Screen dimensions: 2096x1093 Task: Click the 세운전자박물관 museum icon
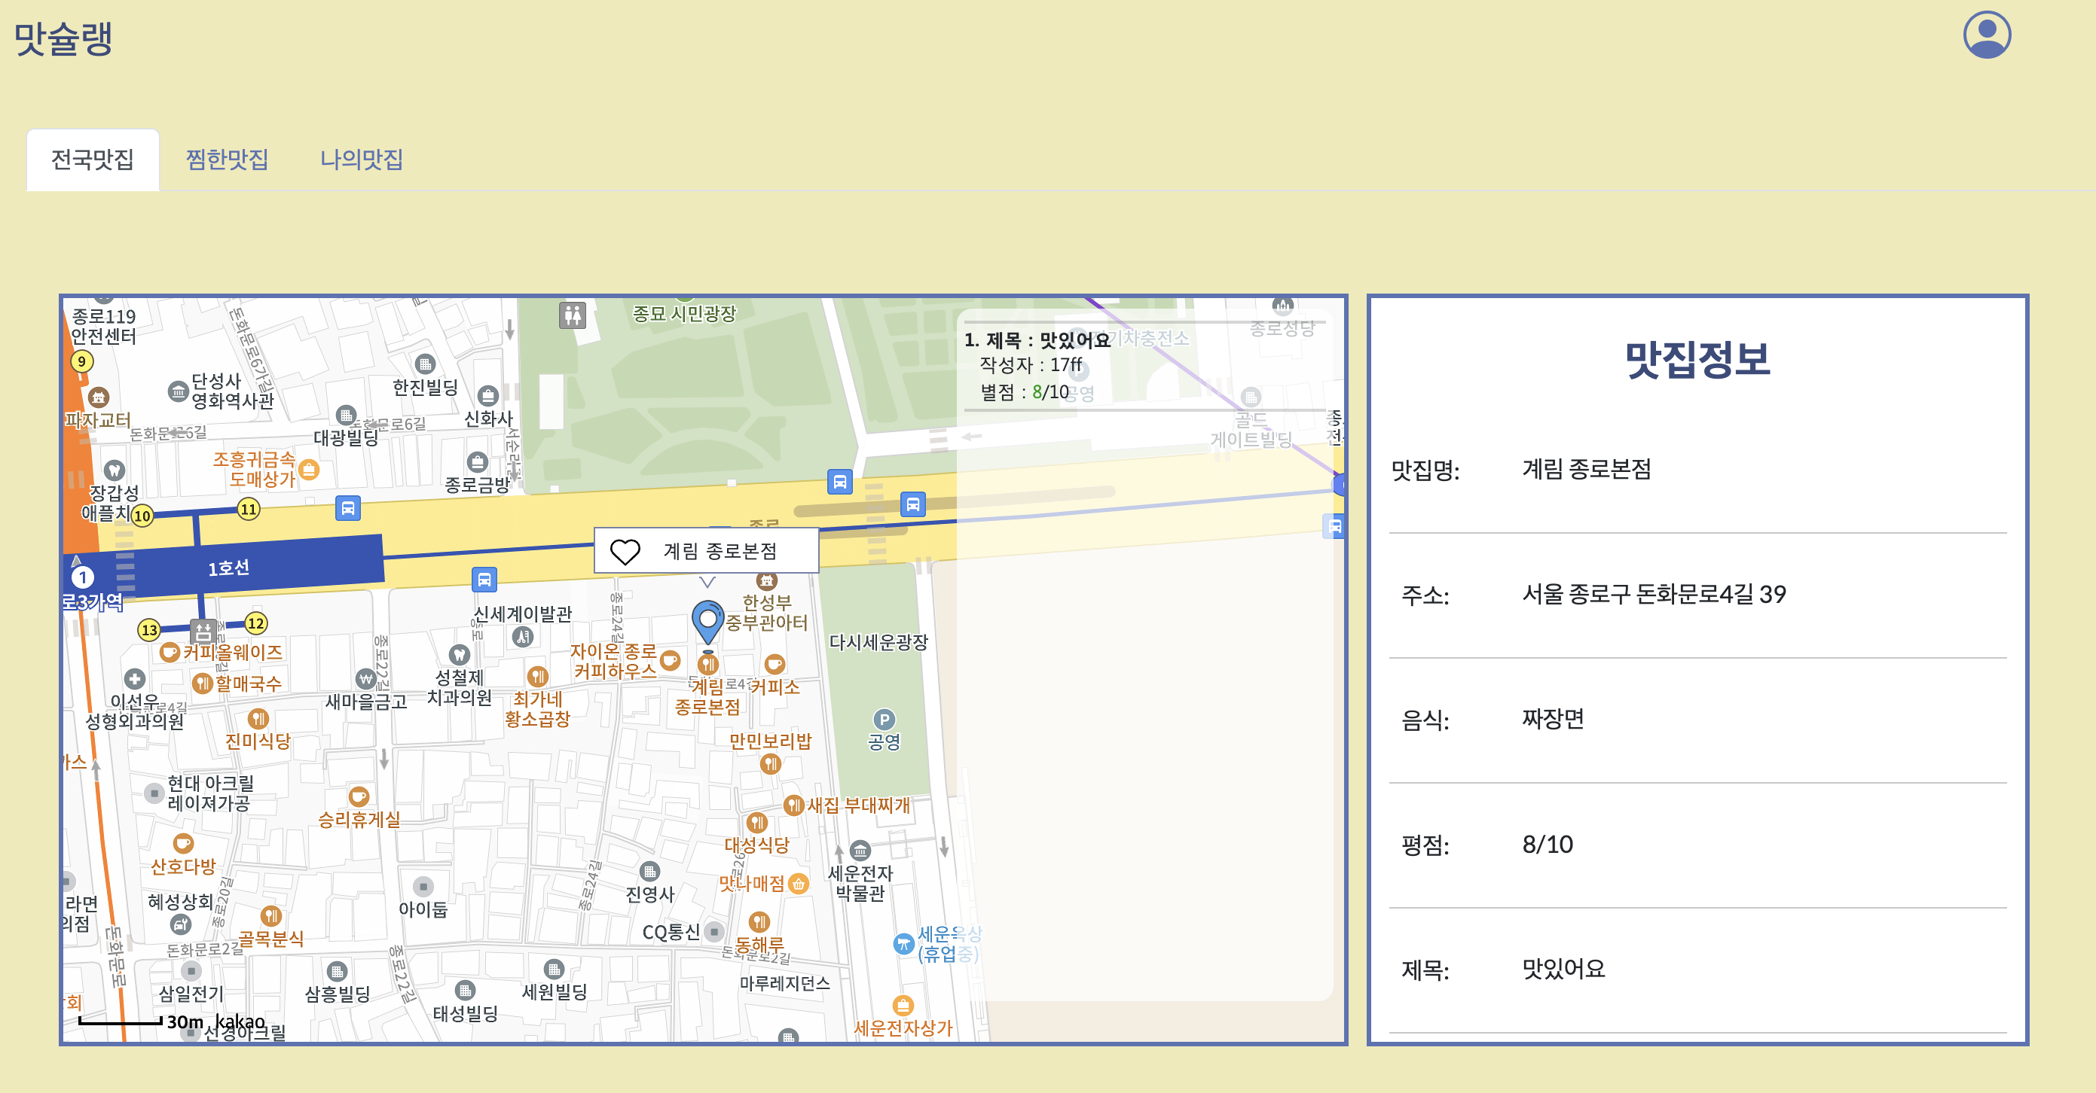point(860,851)
